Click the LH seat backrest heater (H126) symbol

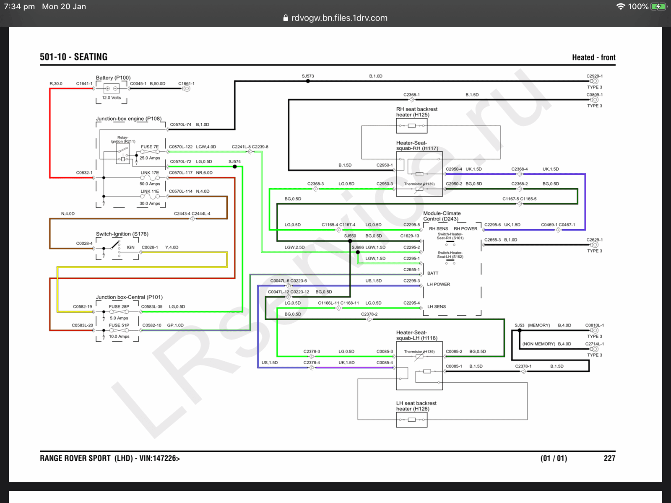(412, 420)
